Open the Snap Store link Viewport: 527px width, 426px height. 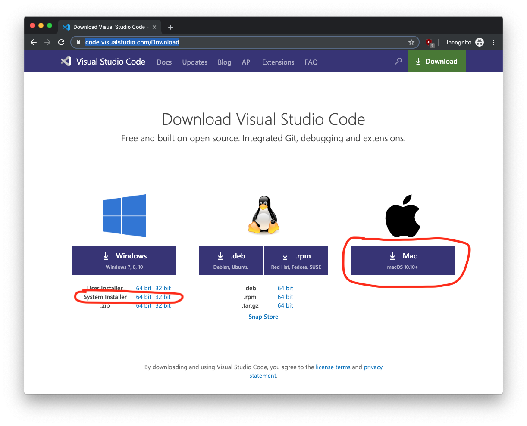[263, 317]
